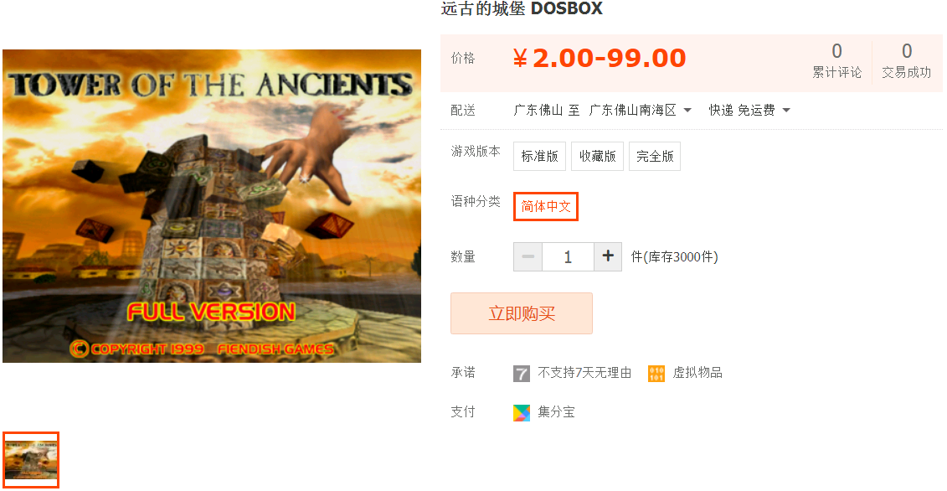The height and width of the screenshot is (491, 947).
Task: Toggle the 简体中文 language option
Action: tap(546, 206)
